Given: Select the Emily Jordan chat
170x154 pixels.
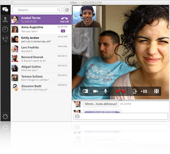Looking at the screenshot, I should coord(41,39).
